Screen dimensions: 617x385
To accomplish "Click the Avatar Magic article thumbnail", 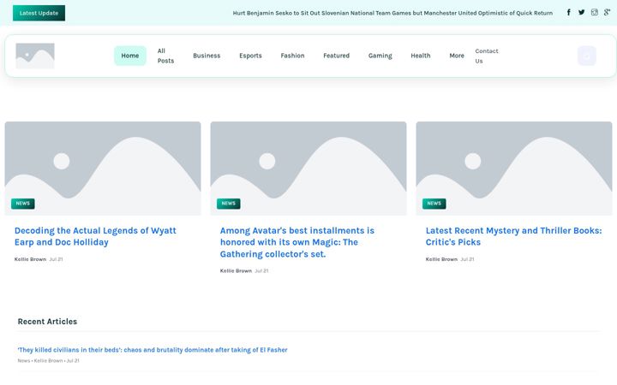I will 308,169.
